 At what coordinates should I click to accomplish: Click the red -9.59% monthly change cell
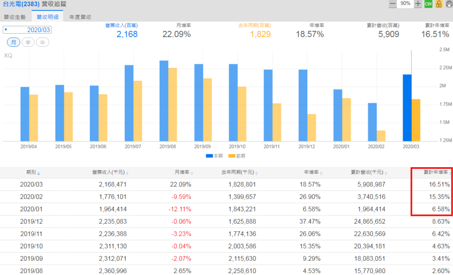pyautogui.click(x=181, y=197)
